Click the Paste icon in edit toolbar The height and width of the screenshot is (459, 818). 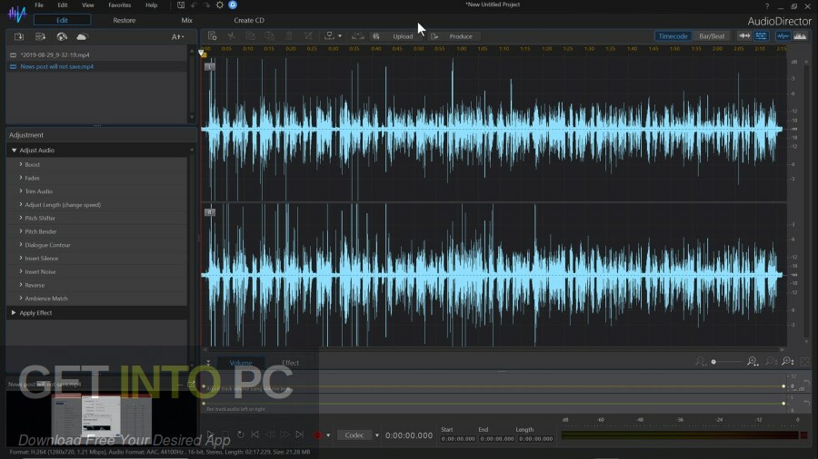pyautogui.click(x=270, y=36)
